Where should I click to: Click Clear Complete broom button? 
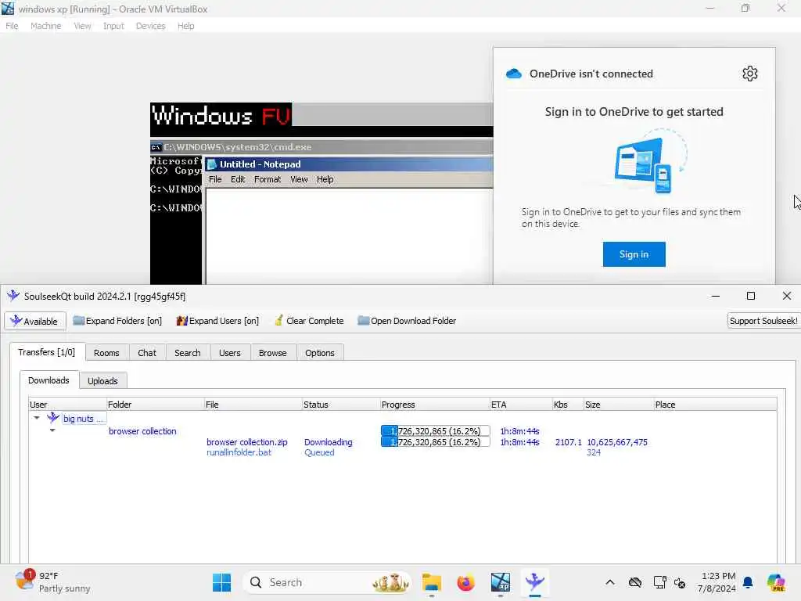(309, 321)
